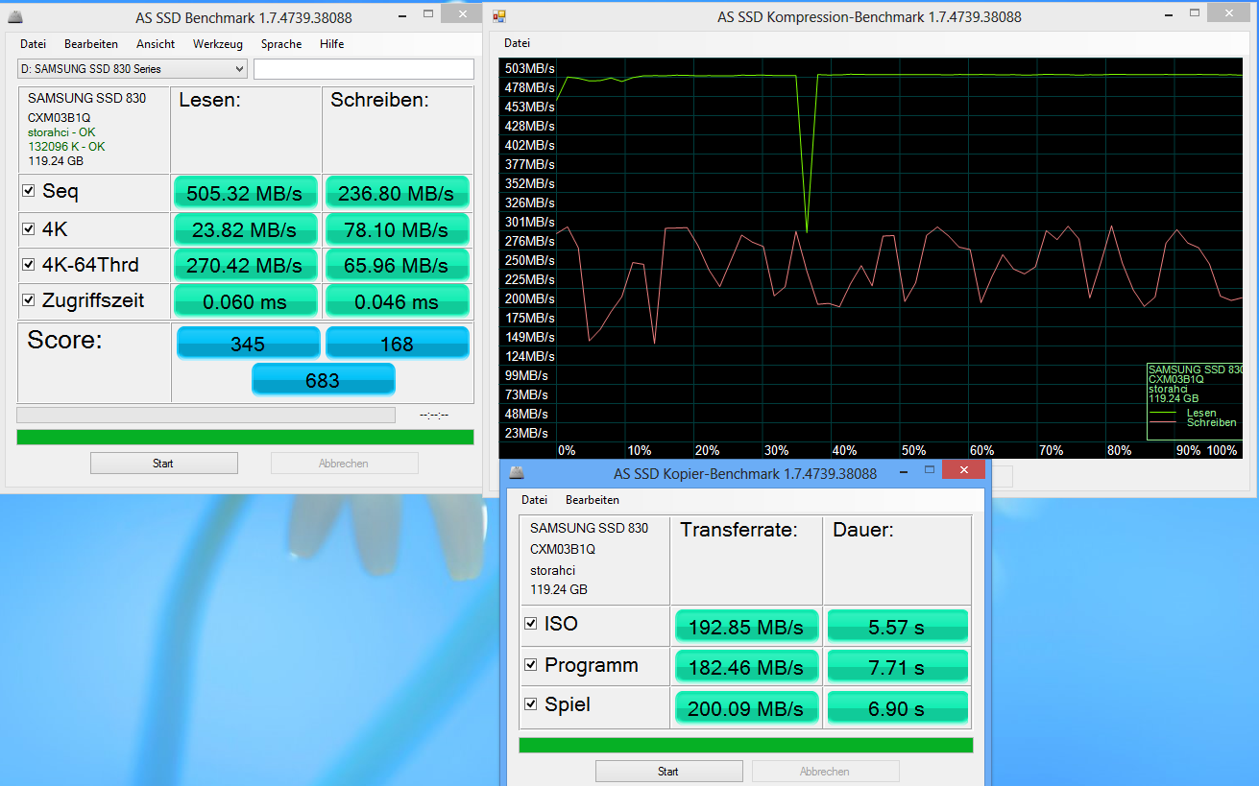Click the empty text field beside drive dropdown
This screenshot has height=786, width=1259.
coord(364,69)
